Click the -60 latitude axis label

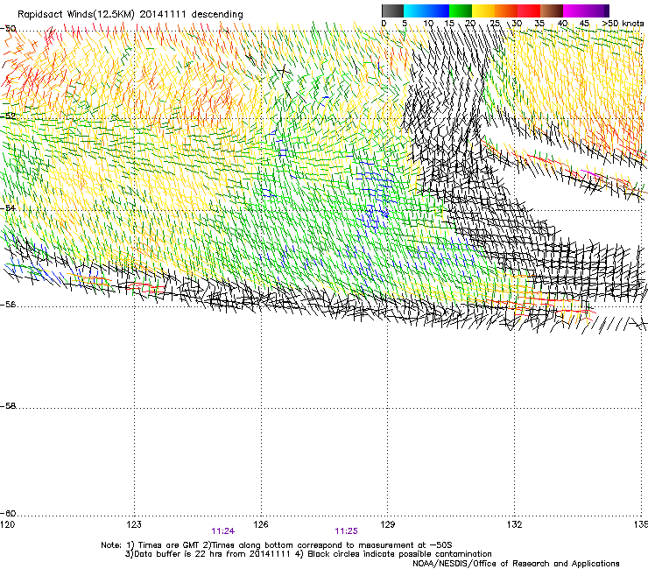pyautogui.click(x=8, y=513)
